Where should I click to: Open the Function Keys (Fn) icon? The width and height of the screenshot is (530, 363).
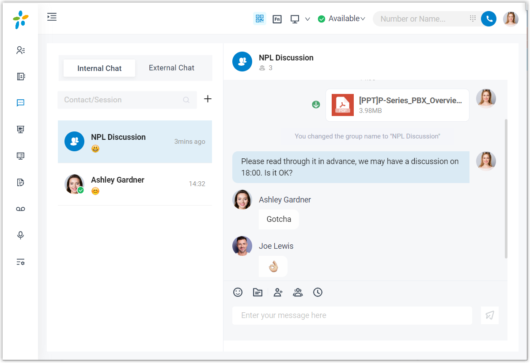coord(277,19)
